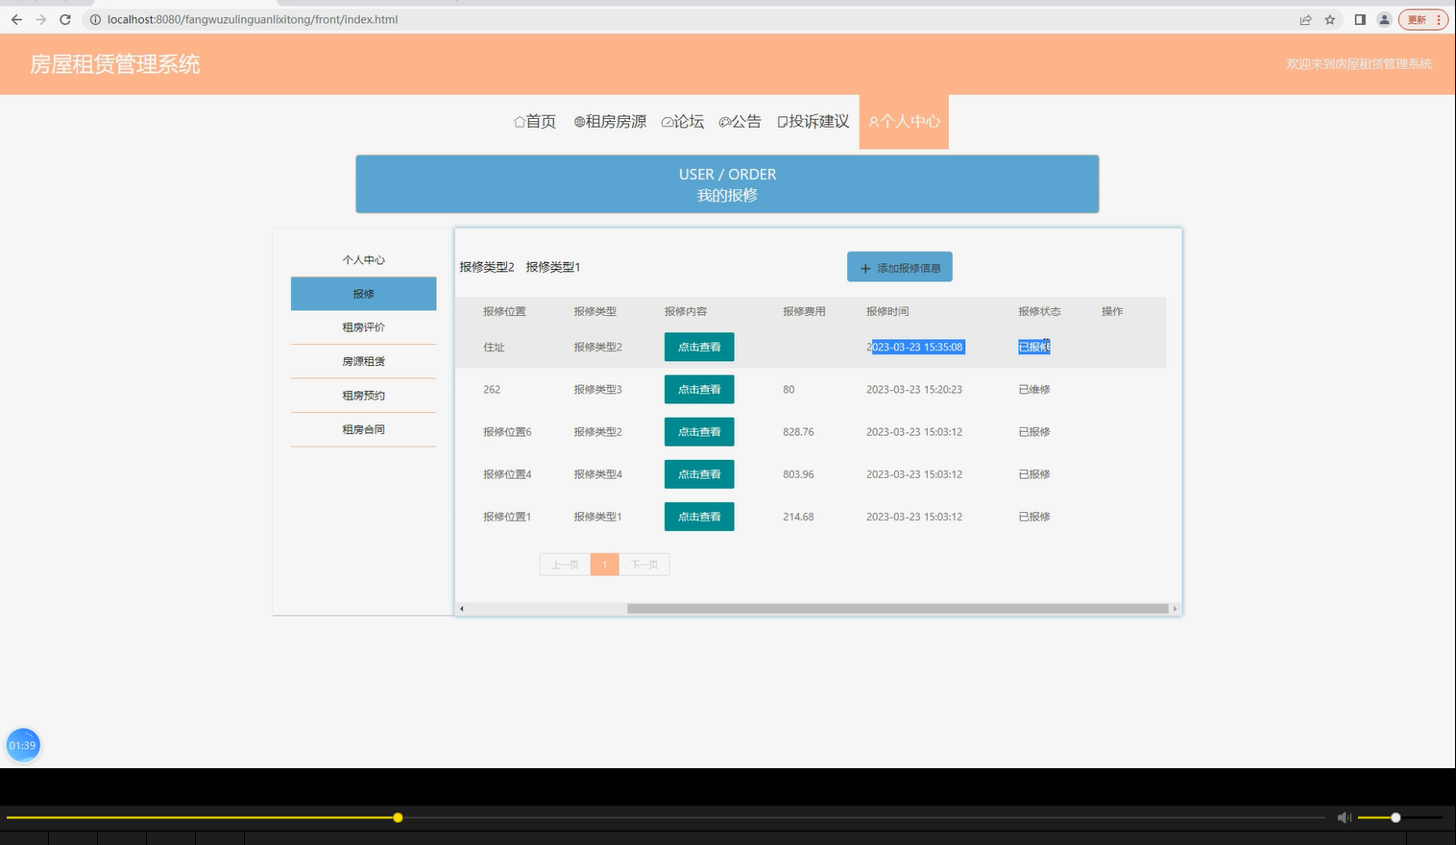Image resolution: width=1456 pixels, height=845 pixels.
Task: Click 点击查看 in the 262 row
Action: pos(699,389)
